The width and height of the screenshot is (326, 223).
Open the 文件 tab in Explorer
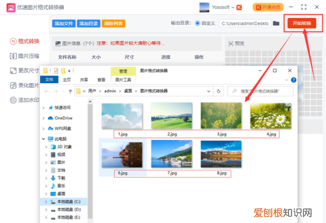pyautogui.click(x=49, y=79)
